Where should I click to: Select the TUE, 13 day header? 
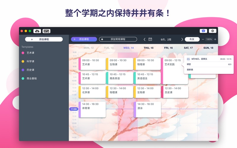(x=108, y=48)
